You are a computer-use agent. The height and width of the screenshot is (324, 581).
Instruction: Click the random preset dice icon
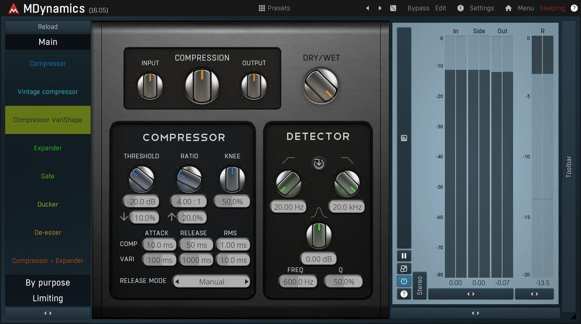tap(393, 8)
